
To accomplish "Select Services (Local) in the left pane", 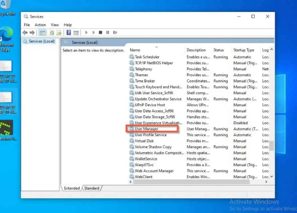I will click(x=41, y=41).
